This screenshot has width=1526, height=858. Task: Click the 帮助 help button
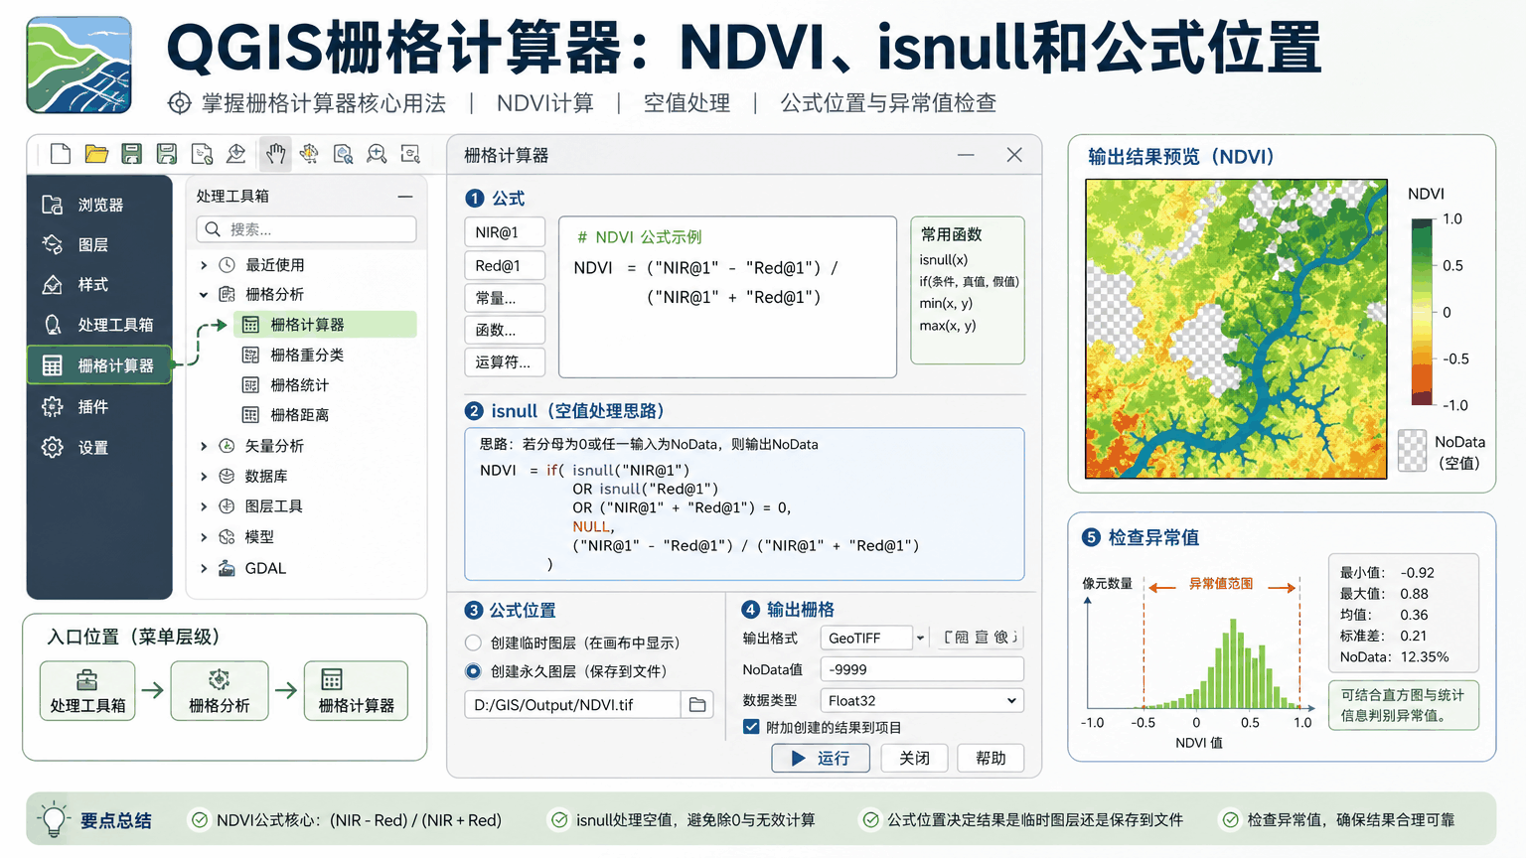[991, 759]
